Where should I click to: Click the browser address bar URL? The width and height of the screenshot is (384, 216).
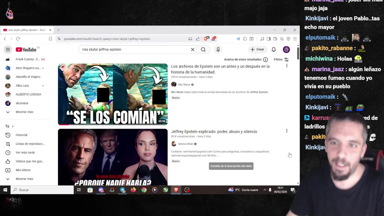click(107, 39)
